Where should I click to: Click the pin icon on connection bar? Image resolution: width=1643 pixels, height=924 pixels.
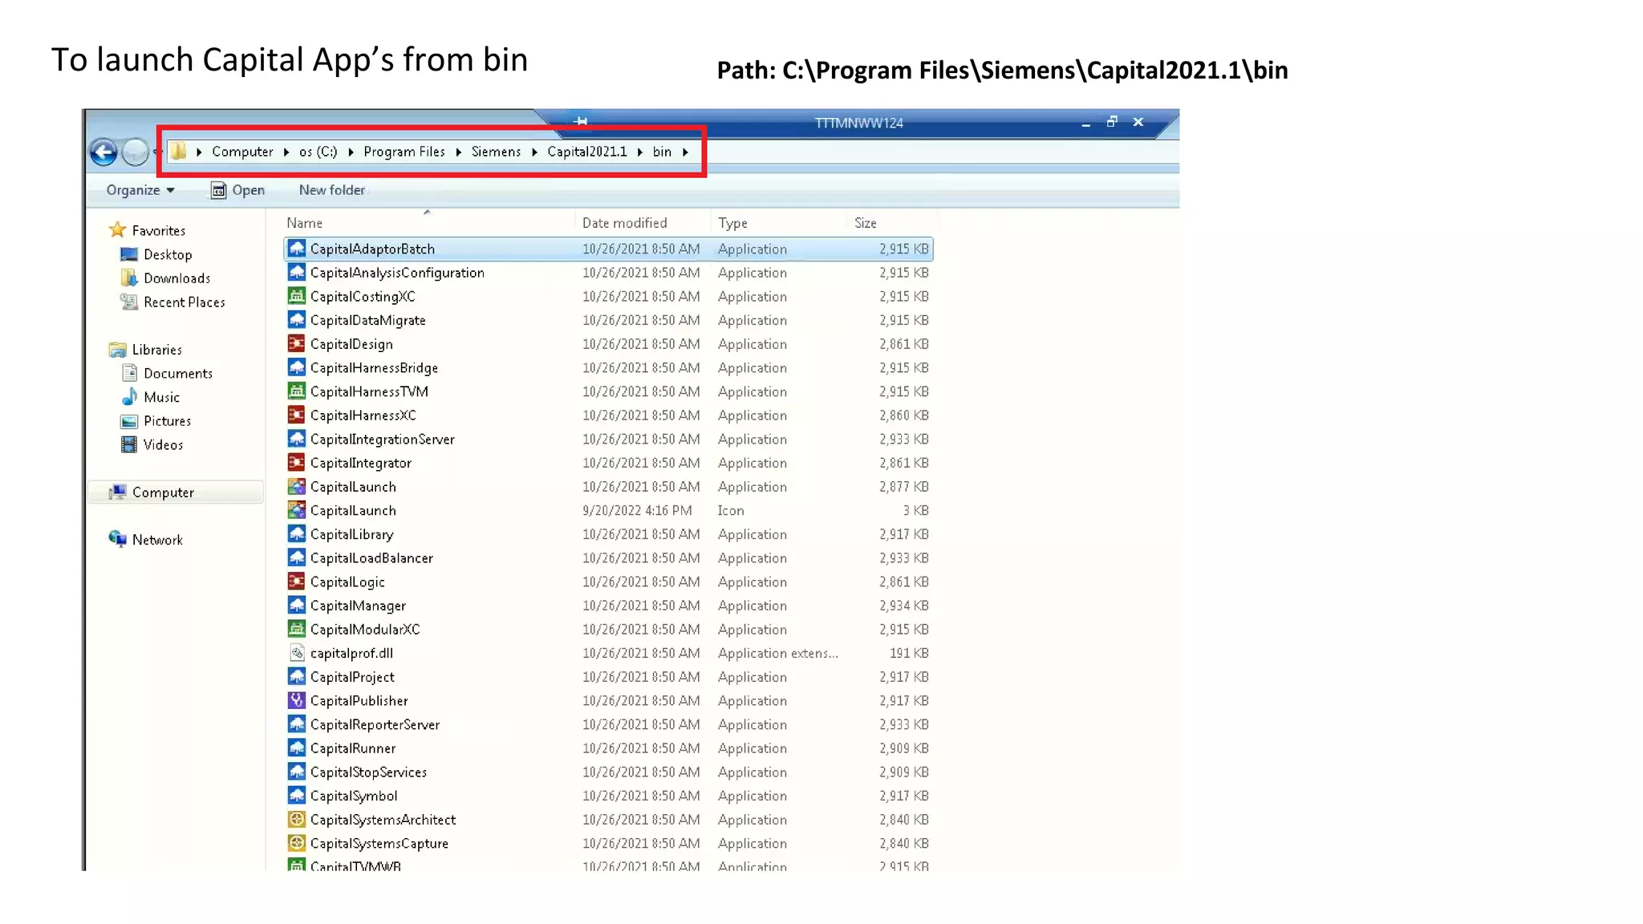tap(580, 122)
